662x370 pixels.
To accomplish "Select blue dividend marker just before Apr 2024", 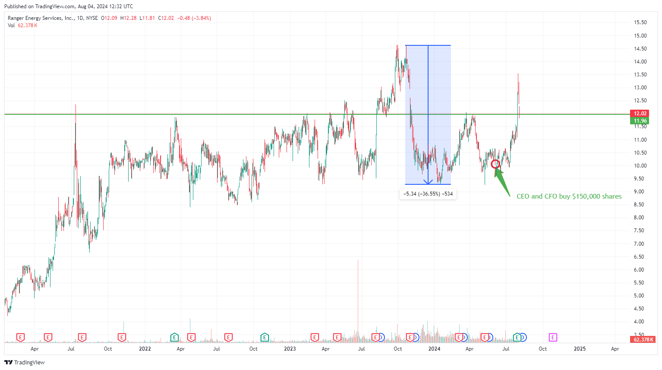I will pos(464,337).
